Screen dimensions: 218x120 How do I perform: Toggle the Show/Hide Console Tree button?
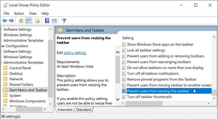coord(28,21)
